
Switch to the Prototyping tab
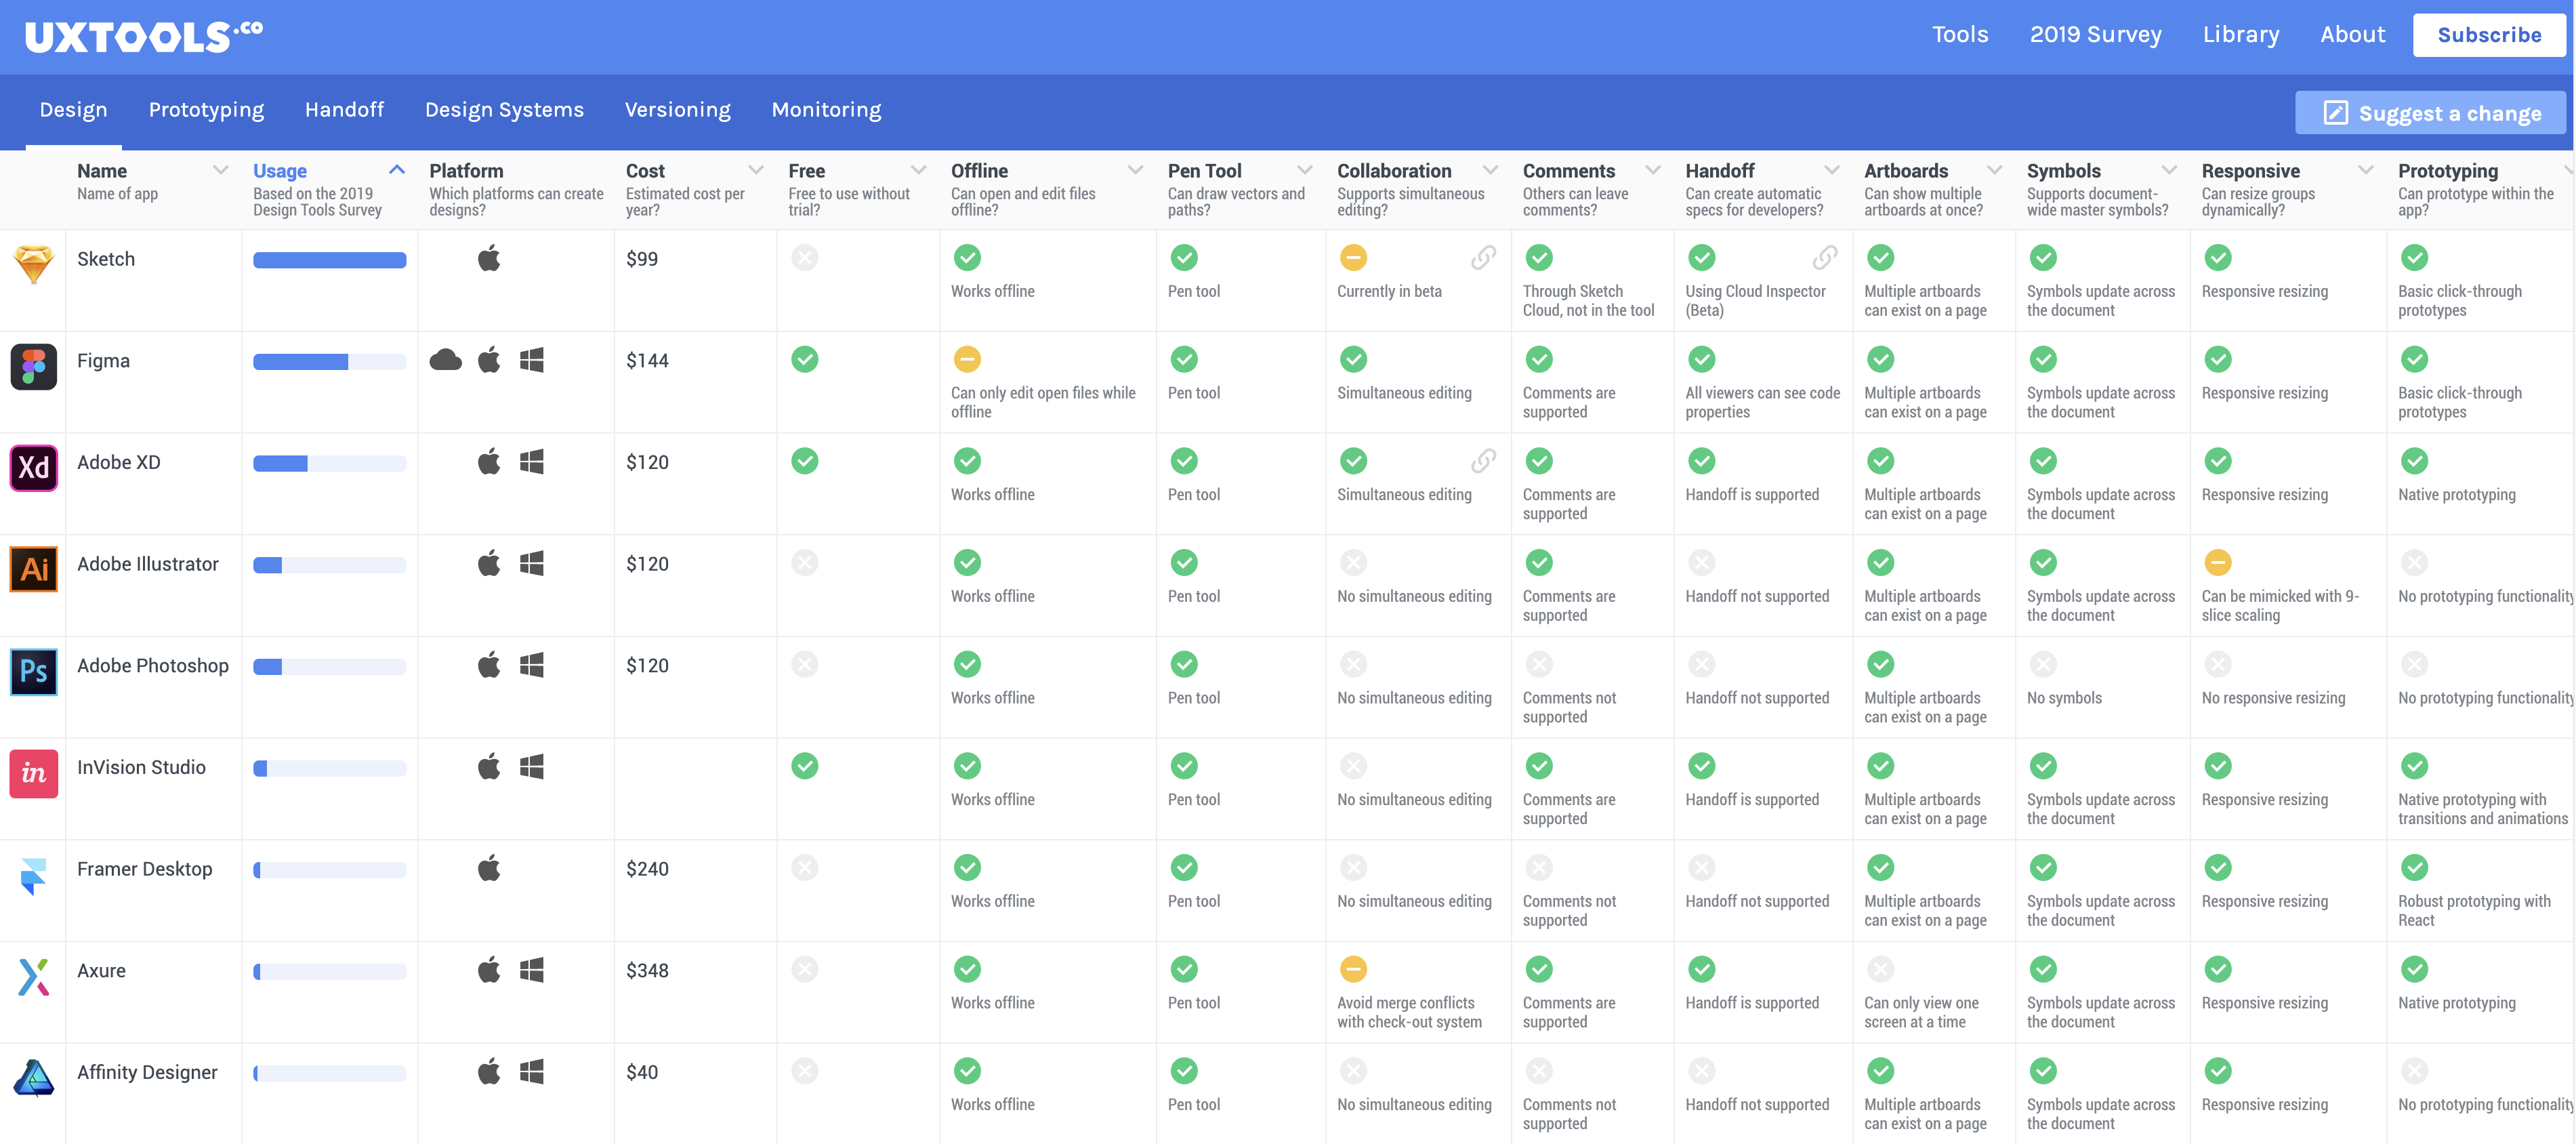point(206,110)
